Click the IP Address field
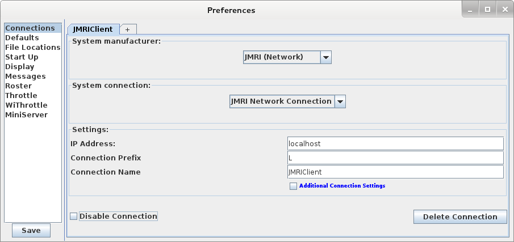Screen dimensions: 514x242 tap(395, 143)
